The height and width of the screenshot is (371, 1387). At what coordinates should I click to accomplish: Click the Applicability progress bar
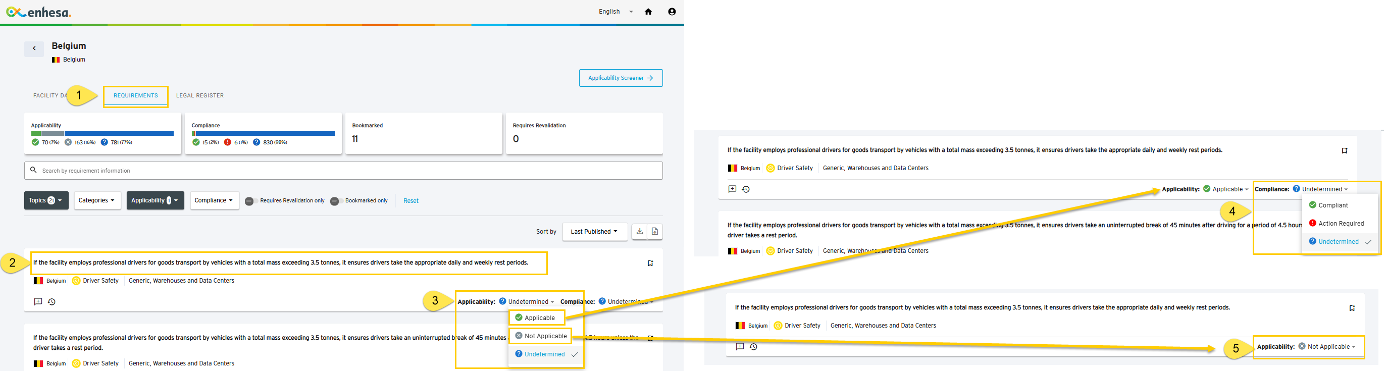click(x=102, y=134)
